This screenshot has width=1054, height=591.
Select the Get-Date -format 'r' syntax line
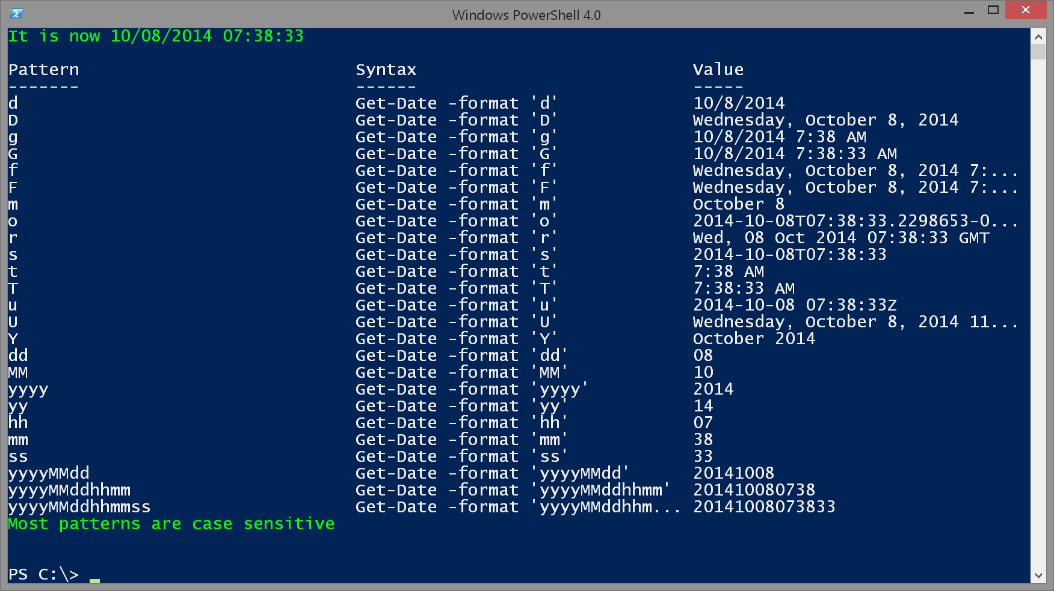tap(454, 238)
